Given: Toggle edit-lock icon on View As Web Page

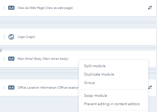Looking at the screenshot, I should [x=150, y=8].
